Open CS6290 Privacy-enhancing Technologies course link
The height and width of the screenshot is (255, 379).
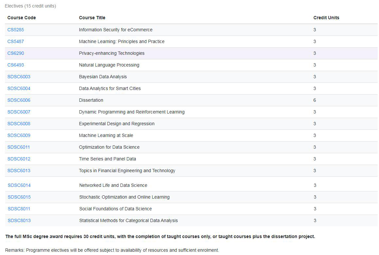16,53
